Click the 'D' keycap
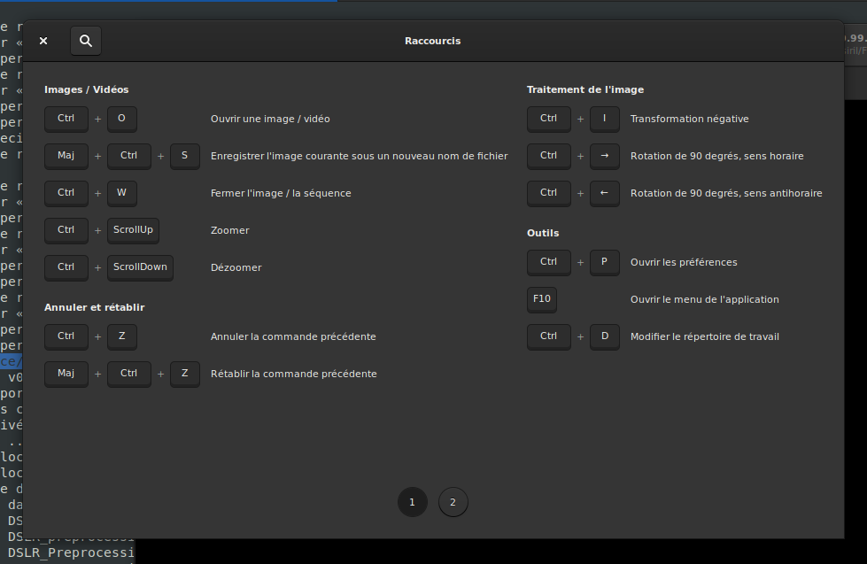Screen dimensions: 867x564 click(x=604, y=336)
